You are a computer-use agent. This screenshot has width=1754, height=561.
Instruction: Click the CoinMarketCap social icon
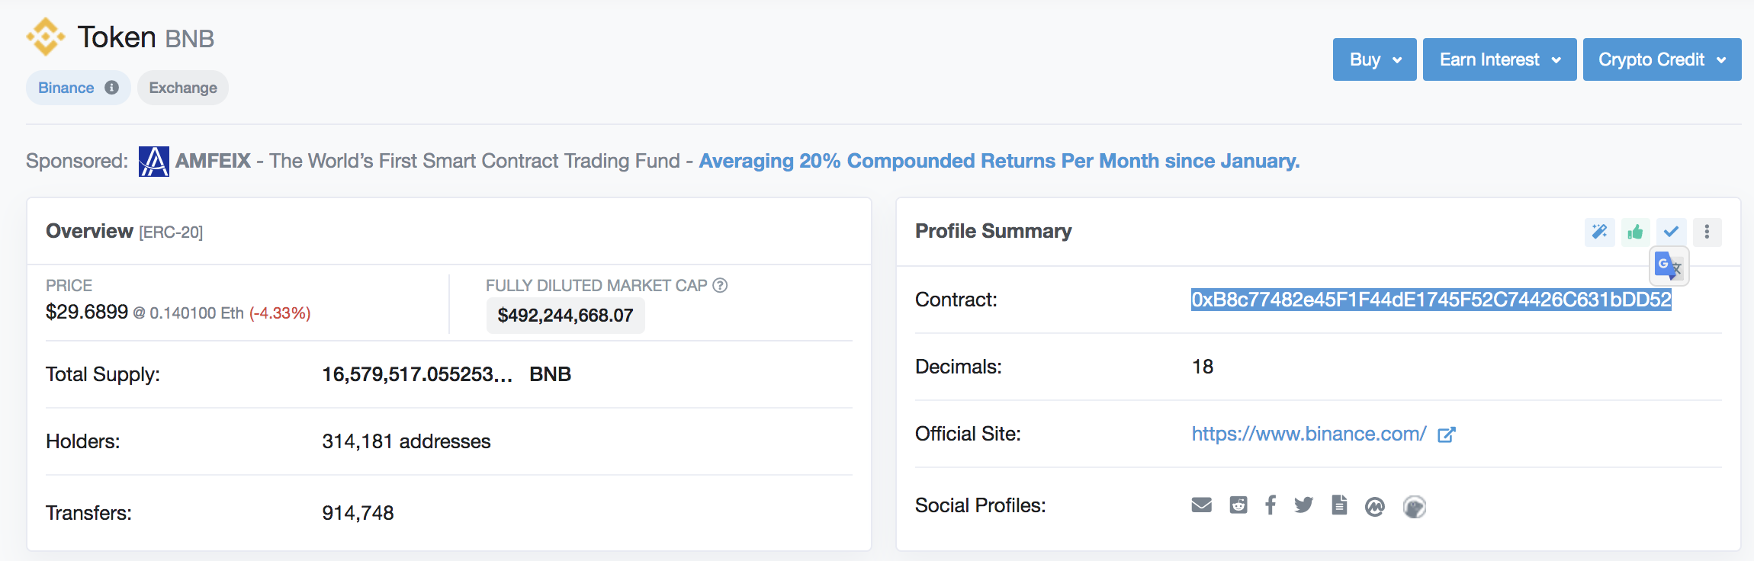pyautogui.click(x=1375, y=506)
